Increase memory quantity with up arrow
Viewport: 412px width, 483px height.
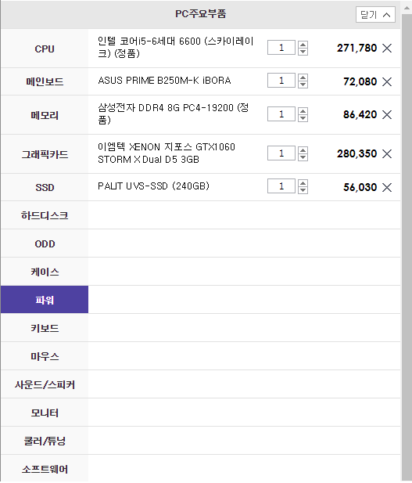[x=303, y=111]
